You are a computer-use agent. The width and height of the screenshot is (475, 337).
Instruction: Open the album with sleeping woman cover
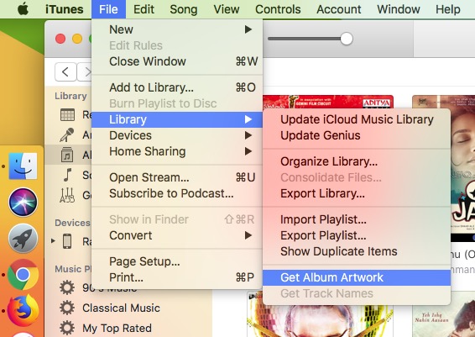tap(462, 168)
